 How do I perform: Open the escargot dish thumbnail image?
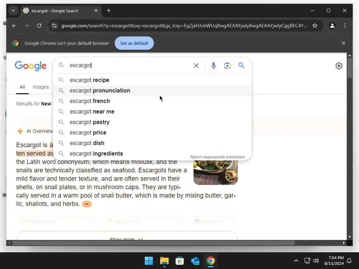[x=216, y=172]
